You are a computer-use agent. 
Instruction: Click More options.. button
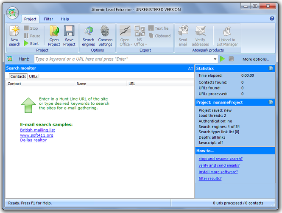click(256, 59)
